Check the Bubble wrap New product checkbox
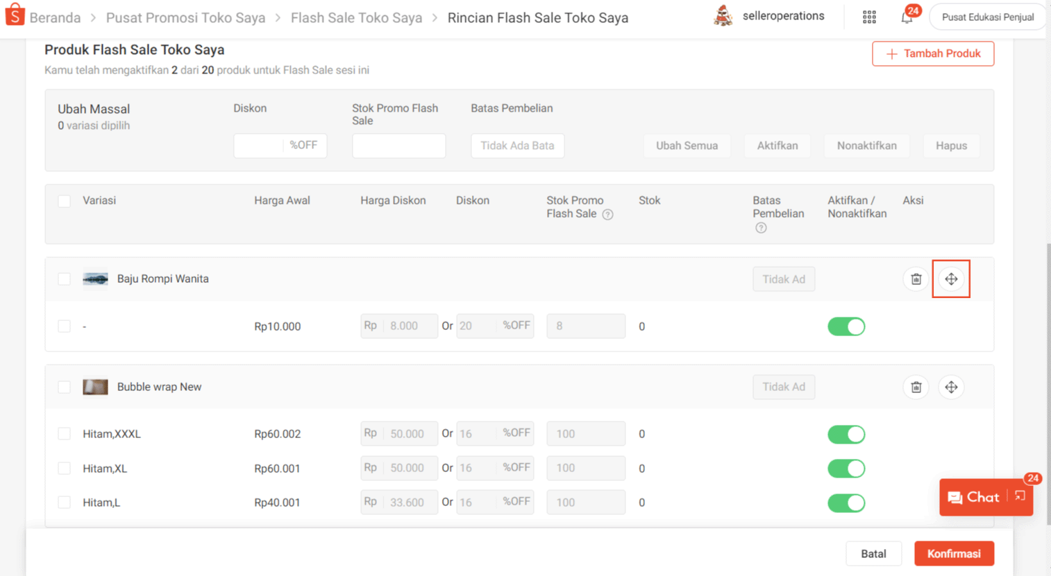 coord(64,387)
